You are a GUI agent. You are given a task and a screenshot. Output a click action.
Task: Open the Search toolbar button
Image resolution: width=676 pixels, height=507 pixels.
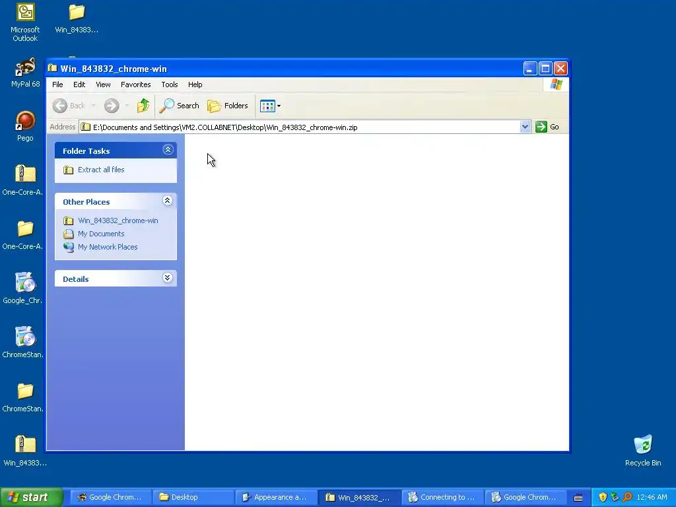(180, 106)
